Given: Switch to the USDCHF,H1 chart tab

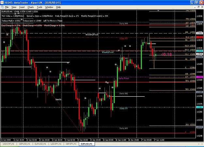Looking at the screenshot, I should coord(8,144).
